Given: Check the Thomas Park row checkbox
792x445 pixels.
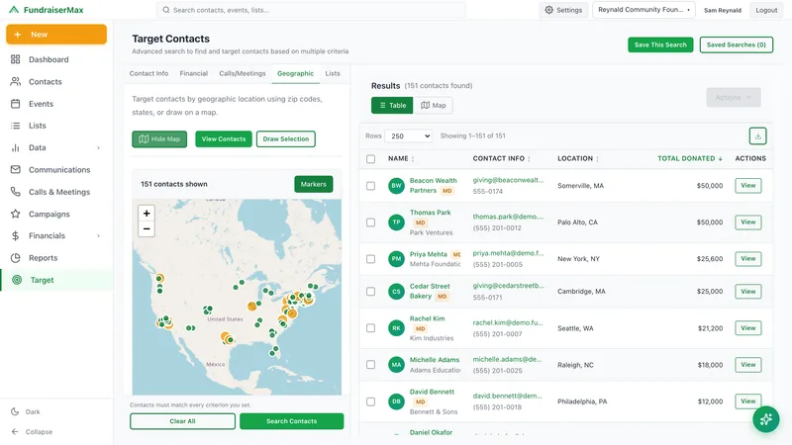Looking at the screenshot, I should pyautogui.click(x=370, y=222).
